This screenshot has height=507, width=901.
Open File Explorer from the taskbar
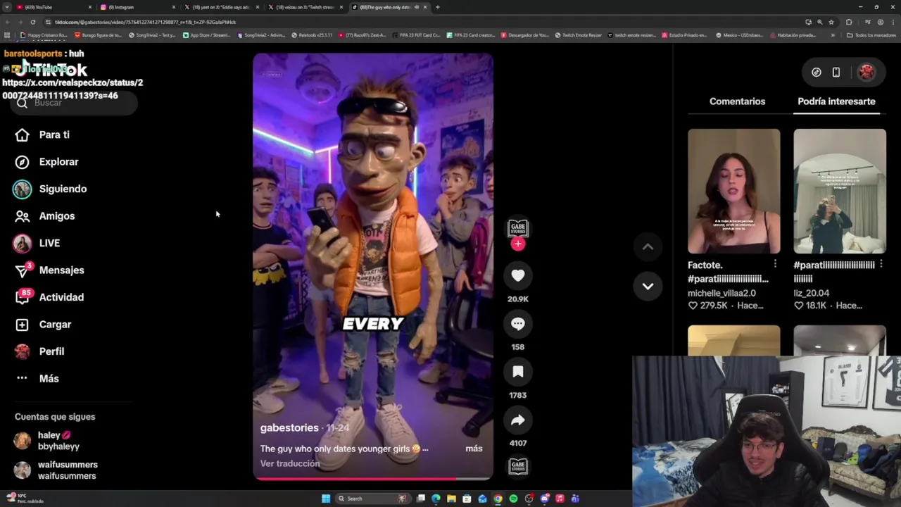pos(451,499)
